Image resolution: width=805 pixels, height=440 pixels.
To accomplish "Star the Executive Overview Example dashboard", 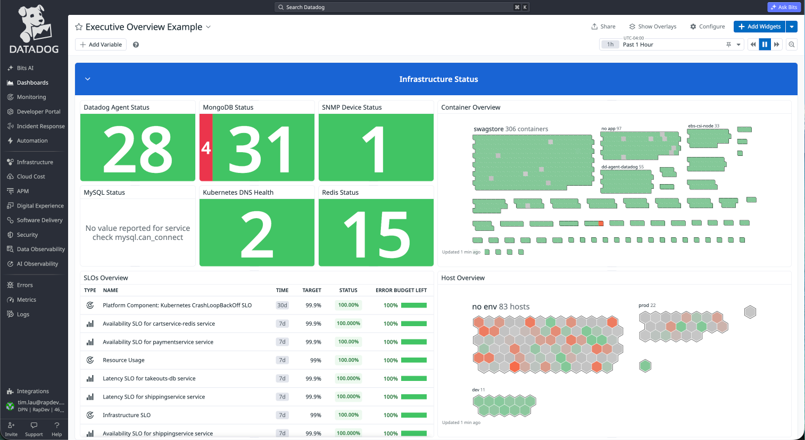I will [x=79, y=27].
